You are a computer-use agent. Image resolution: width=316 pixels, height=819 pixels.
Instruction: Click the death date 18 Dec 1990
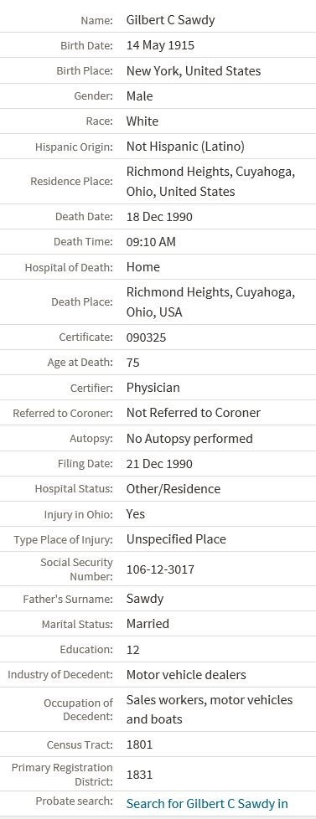point(159,217)
